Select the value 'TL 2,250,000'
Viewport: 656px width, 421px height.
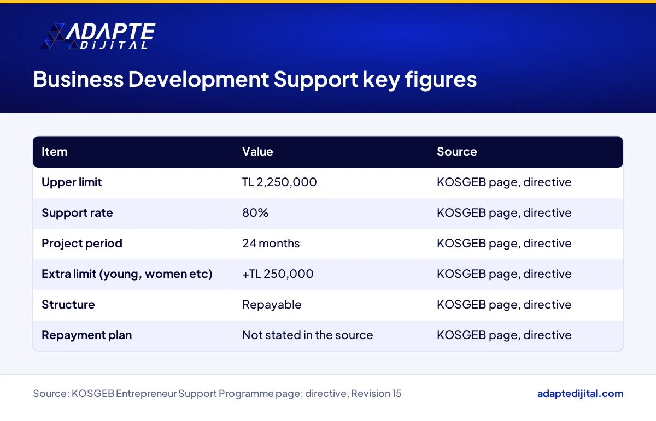(279, 182)
